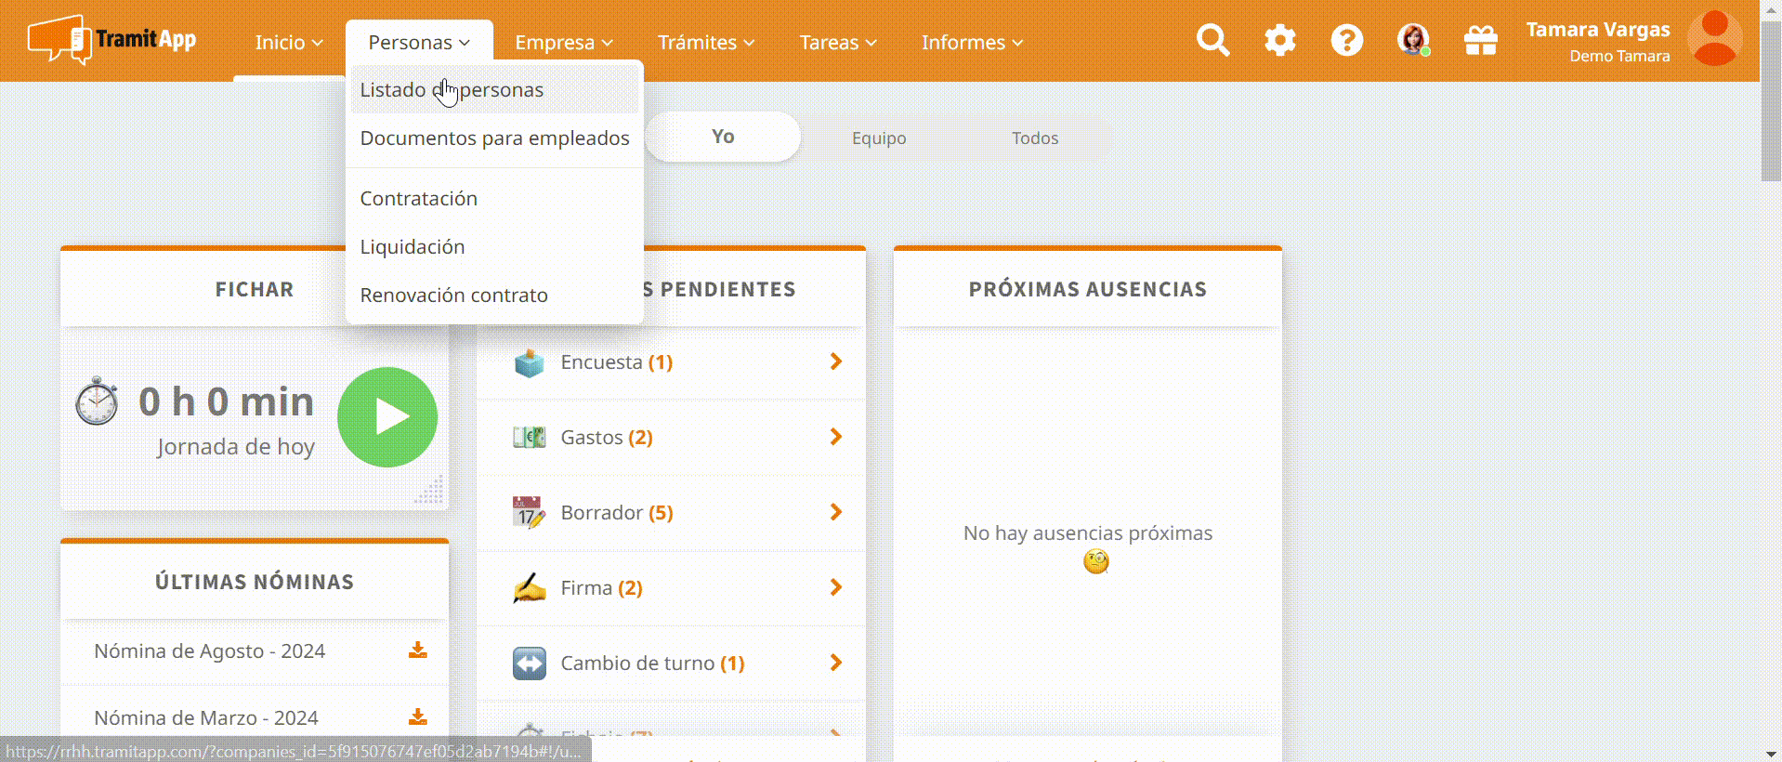This screenshot has height=762, width=1782.
Task: Download Nómina de Marzo 2024
Action: (x=418, y=717)
